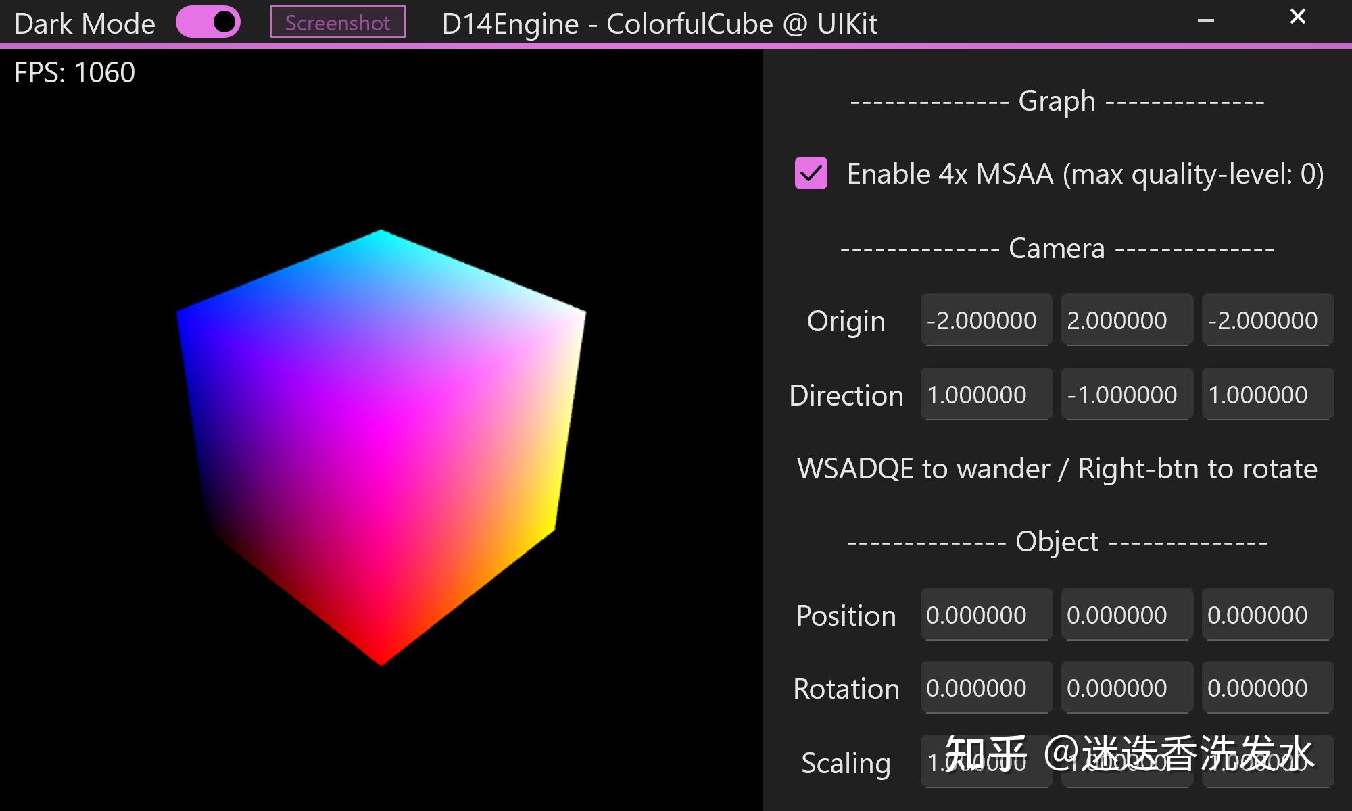Select the last Rotation value field
Viewport: 1352px width, 811px height.
click(x=1267, y=688)
